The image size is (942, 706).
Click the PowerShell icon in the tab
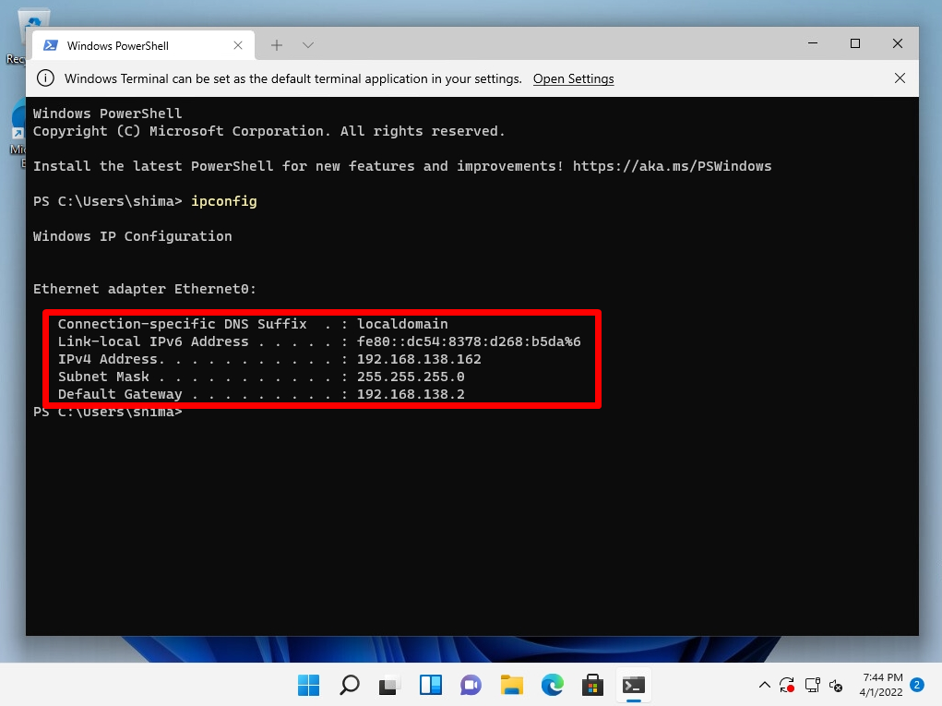(x=51, y=45)
